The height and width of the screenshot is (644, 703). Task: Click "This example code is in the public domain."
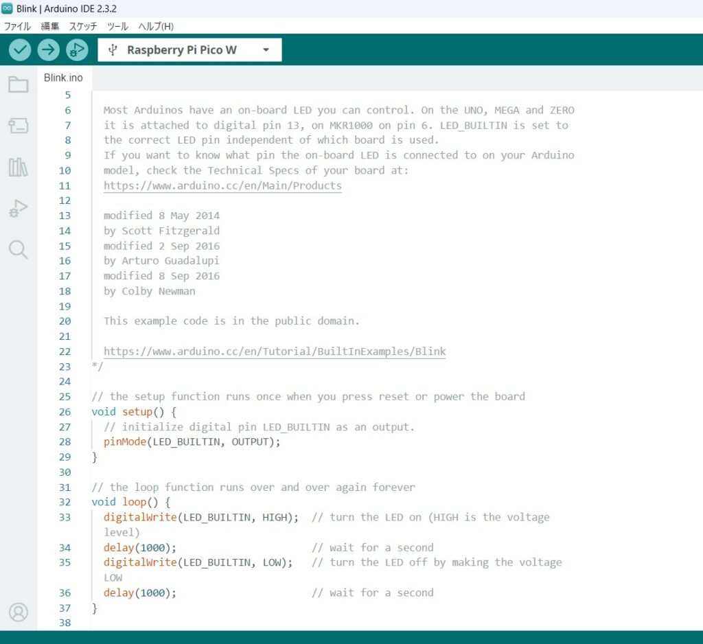click(231, 321)
